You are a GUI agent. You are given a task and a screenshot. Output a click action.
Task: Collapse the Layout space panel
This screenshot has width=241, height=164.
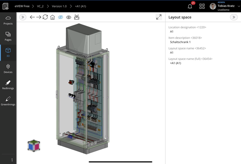click(234, 17)
